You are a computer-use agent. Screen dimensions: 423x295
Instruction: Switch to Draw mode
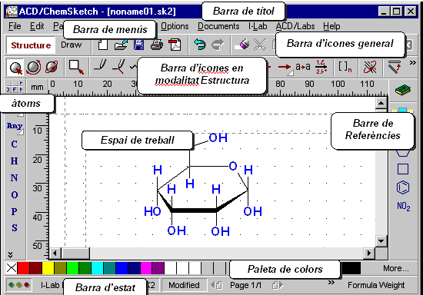(x=71, y=45)
